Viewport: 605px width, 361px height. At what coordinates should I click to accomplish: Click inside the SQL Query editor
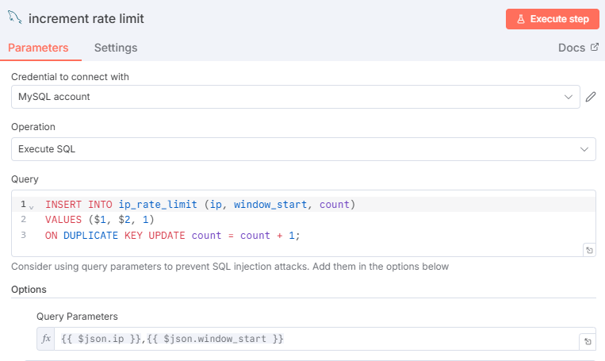click(x=303, y=223)
